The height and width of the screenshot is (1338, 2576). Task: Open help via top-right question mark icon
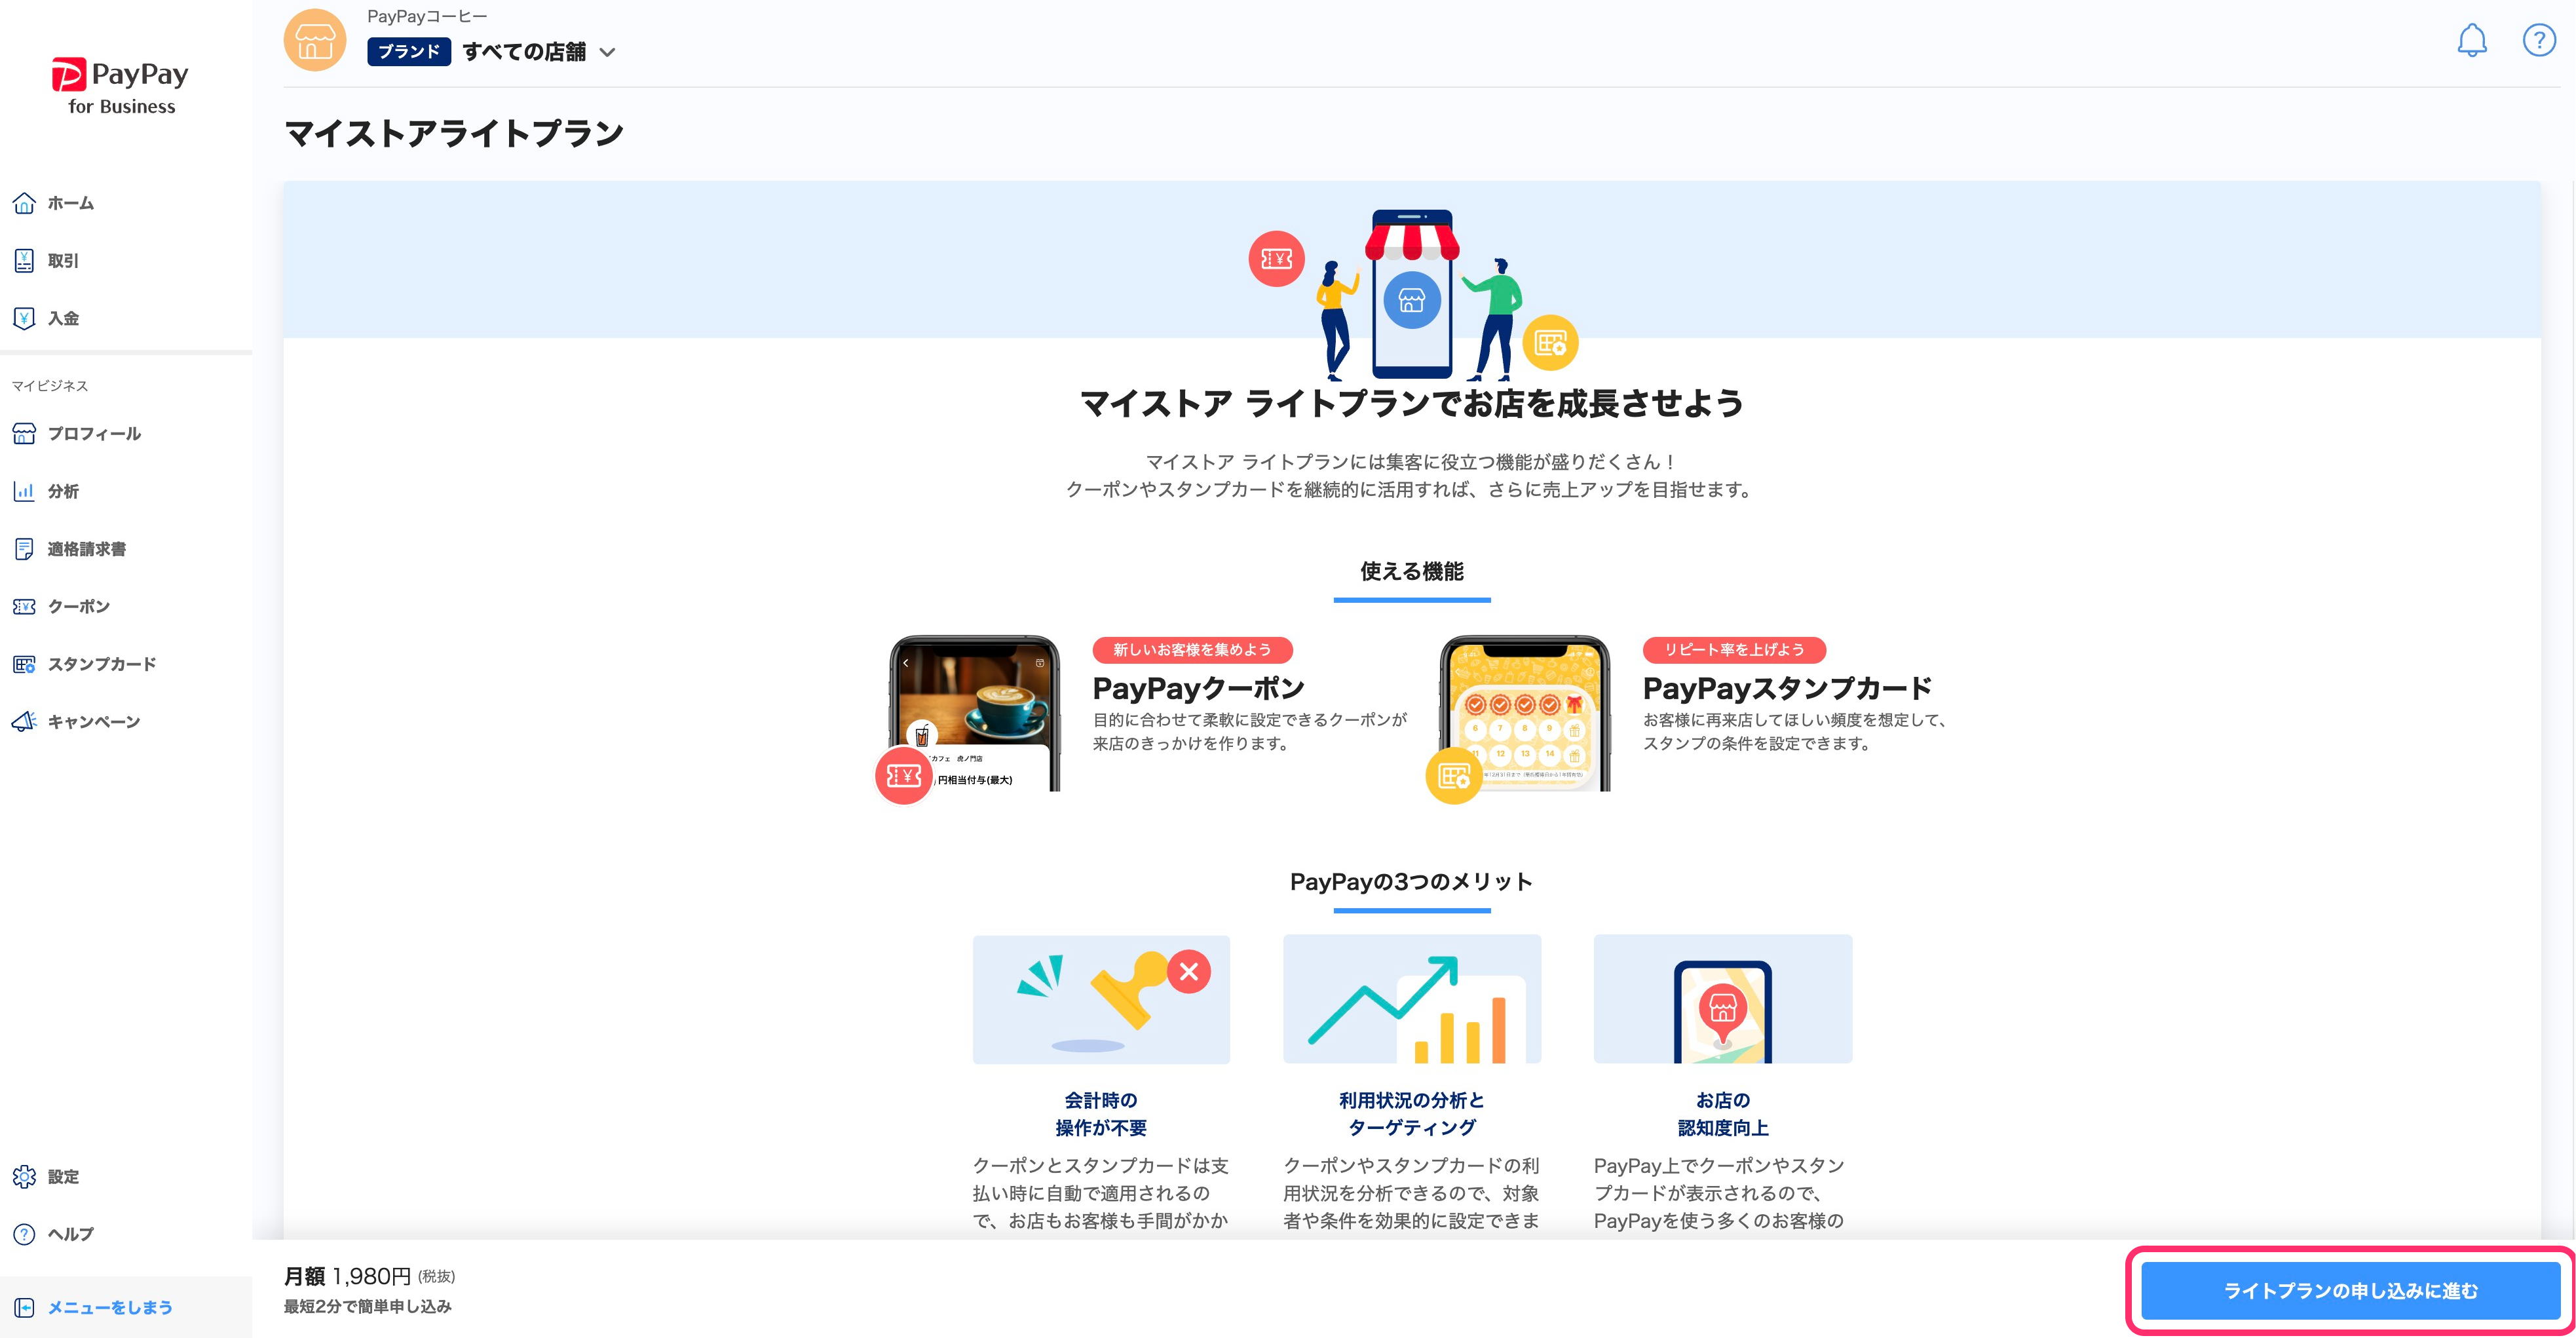2539,40
